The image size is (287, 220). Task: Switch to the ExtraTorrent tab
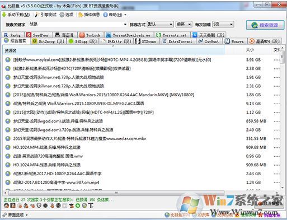coord(178,41)
